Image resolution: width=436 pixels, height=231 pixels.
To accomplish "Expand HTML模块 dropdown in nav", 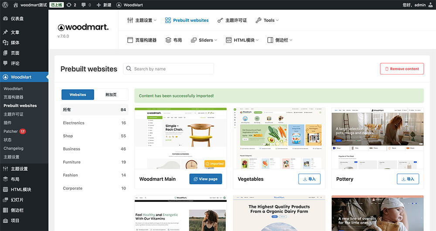I will point(242,40).
